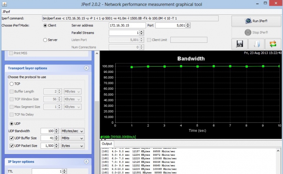Click the Iperf command text field

[130, 18]
